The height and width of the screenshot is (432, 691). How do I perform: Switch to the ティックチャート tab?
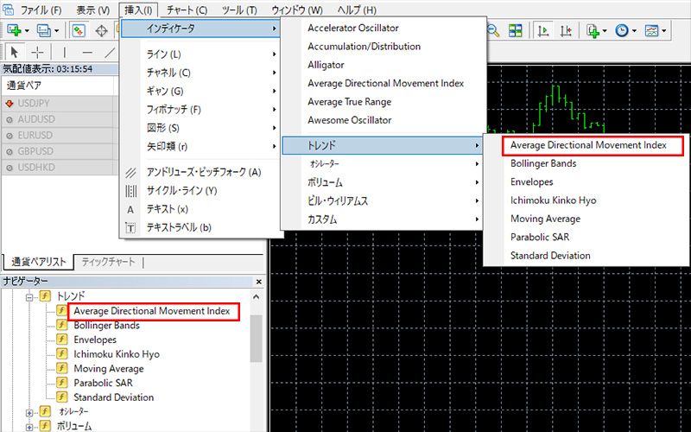click(x=108, y=263)
